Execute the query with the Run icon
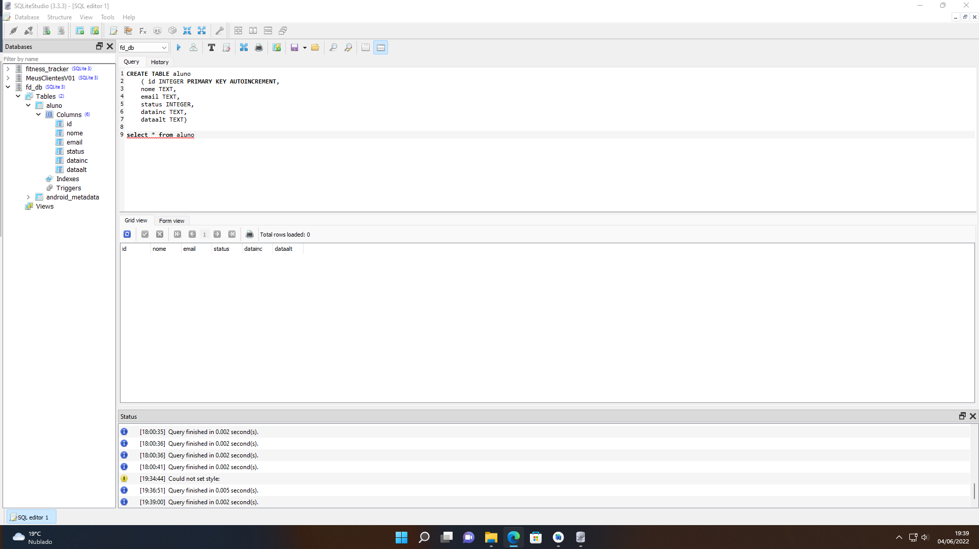Image resolution: width=979 pixels, height=549 pixels. tap(179, 47)
